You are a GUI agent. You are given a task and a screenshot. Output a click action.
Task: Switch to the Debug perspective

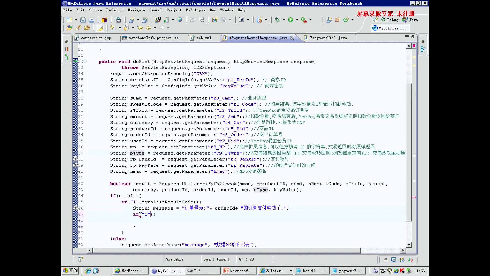tap(389, 20)
